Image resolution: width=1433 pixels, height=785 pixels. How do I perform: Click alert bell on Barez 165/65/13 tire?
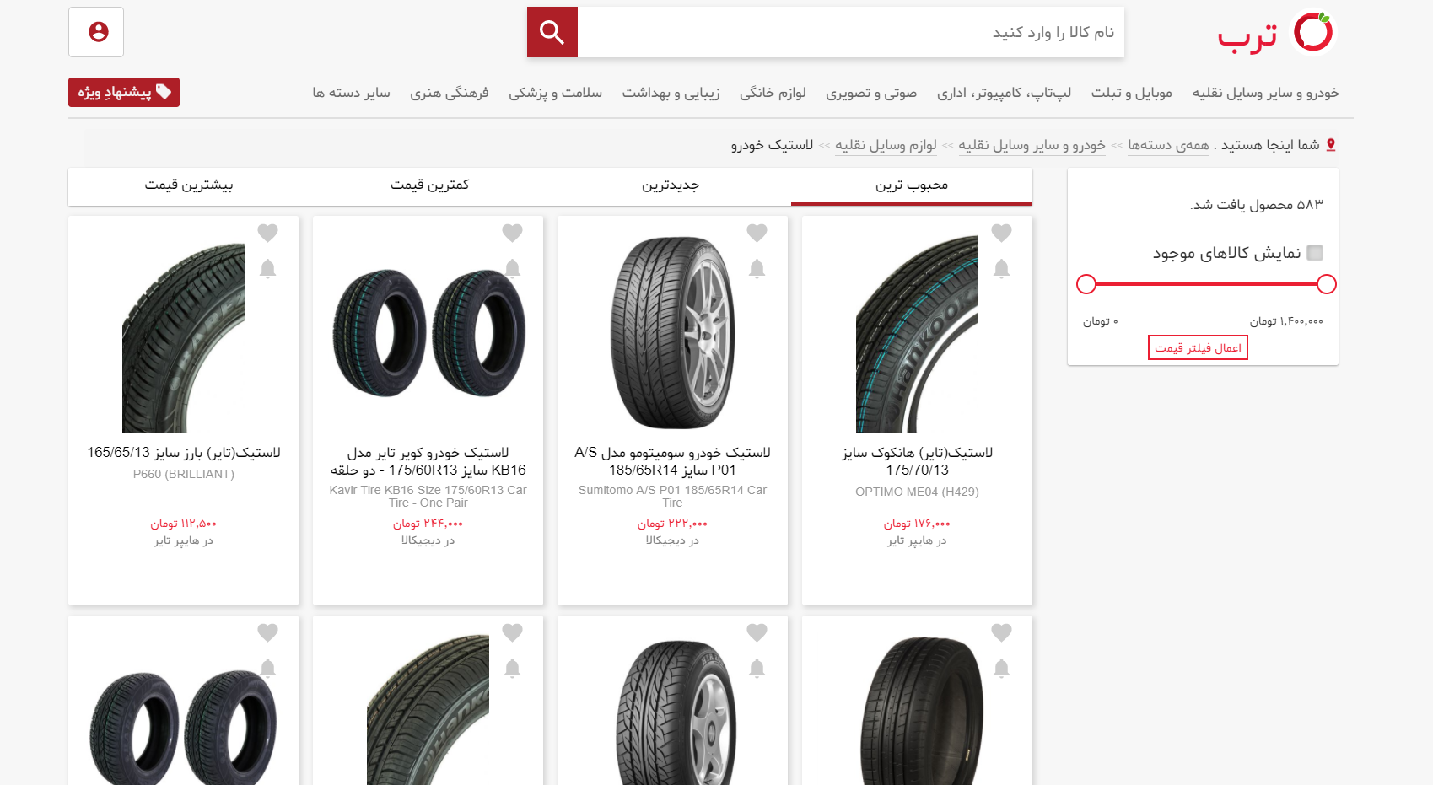click(267, 269)
